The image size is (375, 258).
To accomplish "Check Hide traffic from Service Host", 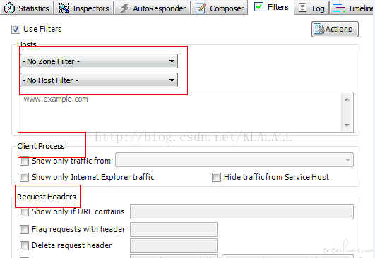I will (x=216, y=178).
